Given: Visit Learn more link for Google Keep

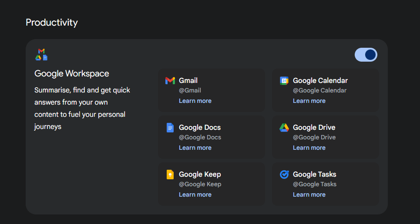Looking at the screenshot, I should (x=195, y=194).
